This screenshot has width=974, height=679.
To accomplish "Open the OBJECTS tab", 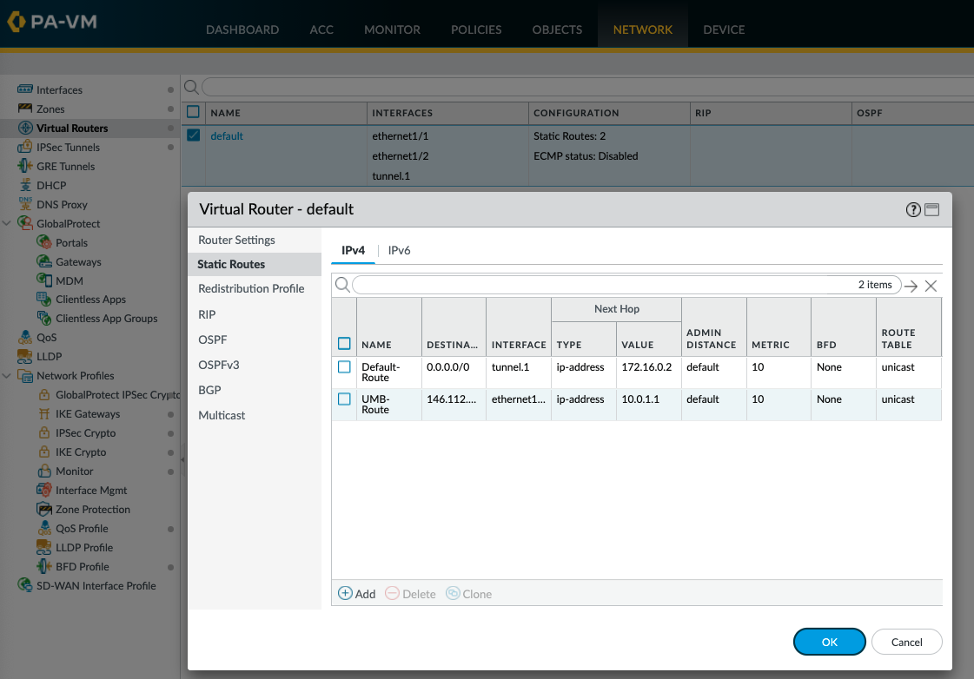I will pos(557,30).
